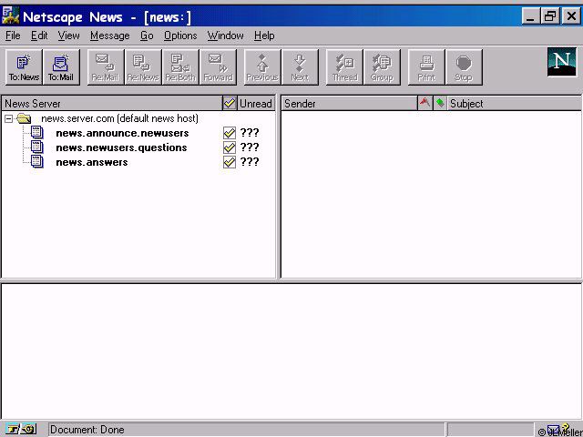Open the Netscape News title bar system icon
This screenshot has height=437, width=583.
tap(10, 16)
